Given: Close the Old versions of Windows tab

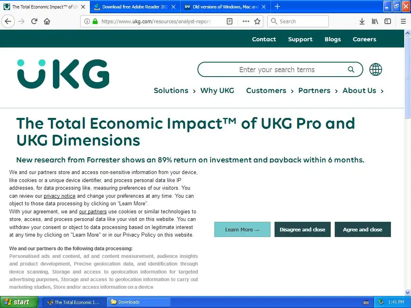Looking at the screenshot, I should (264, 7).
